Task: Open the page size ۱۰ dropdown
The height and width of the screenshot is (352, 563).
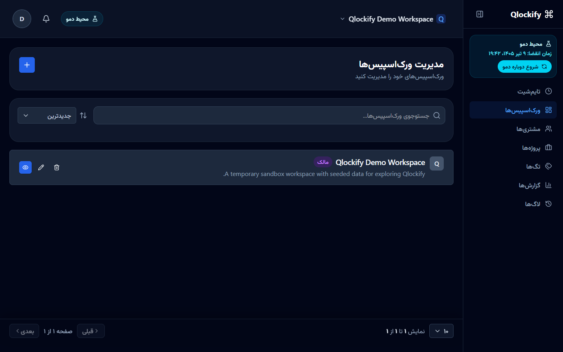Action: tap(441, 331)
